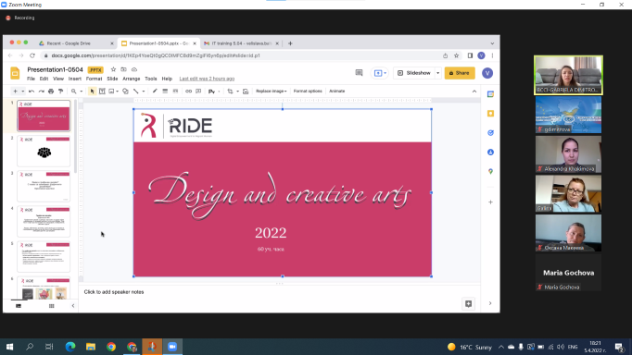Insert a text box
632x355 pixels.
[x=102, y=92]
